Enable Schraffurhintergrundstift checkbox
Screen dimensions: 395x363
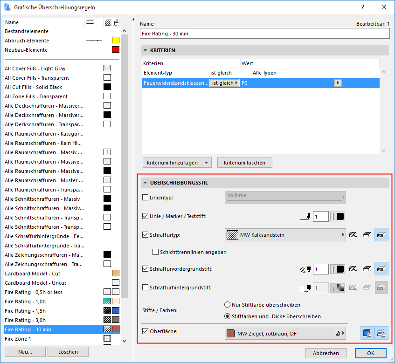coord(146,287)
